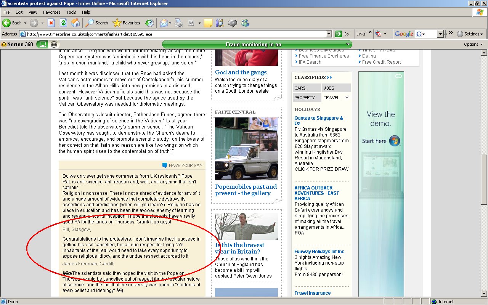This screenshot has width=488, height=305.
Task: Click the Edit with Word icon
Action: tap(191, 23)
